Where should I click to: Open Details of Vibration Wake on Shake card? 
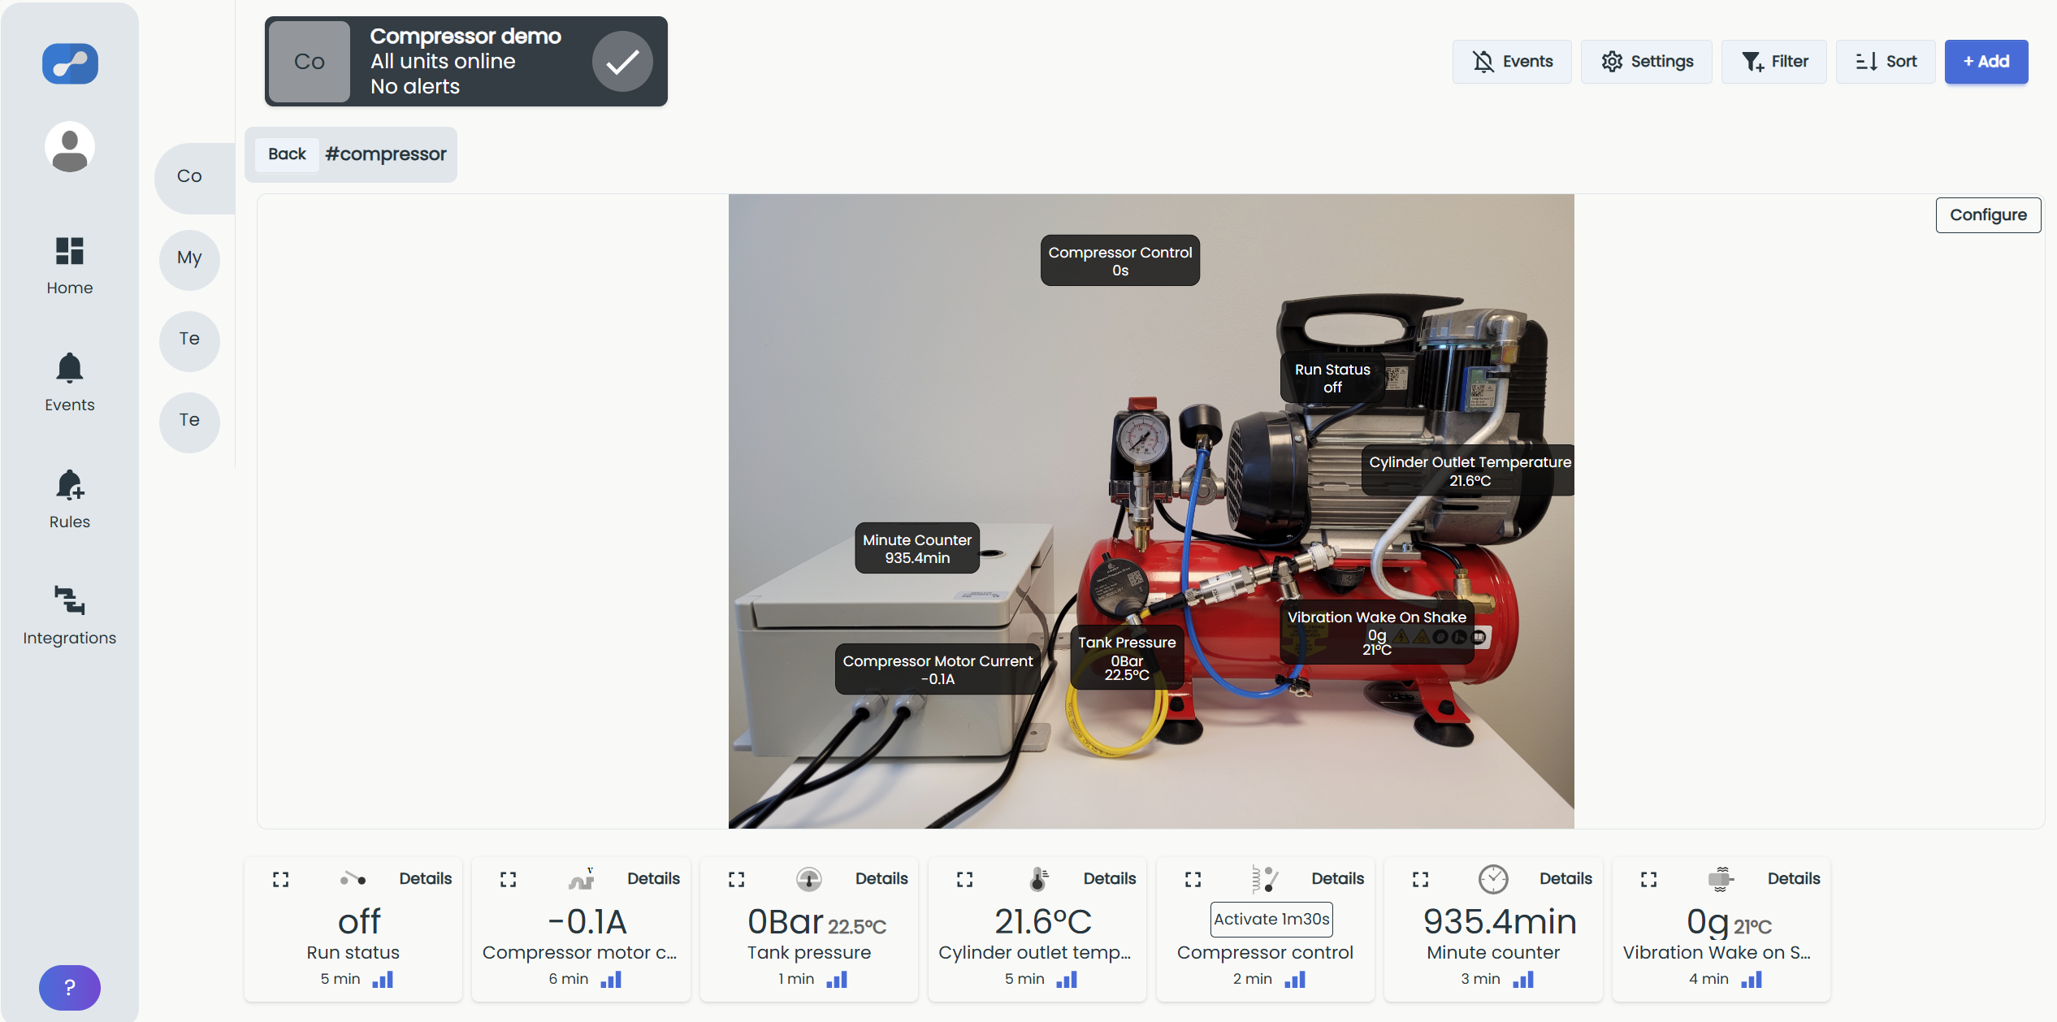coord(1795,879)
